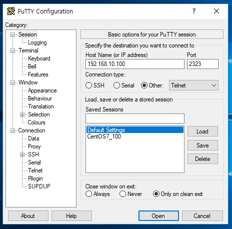The width and height of the screenshot is (232, 229).
Task: Click the Cancel button
Action: point(202,216)
